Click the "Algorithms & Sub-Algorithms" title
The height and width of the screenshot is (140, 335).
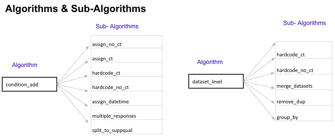point(76,9)
